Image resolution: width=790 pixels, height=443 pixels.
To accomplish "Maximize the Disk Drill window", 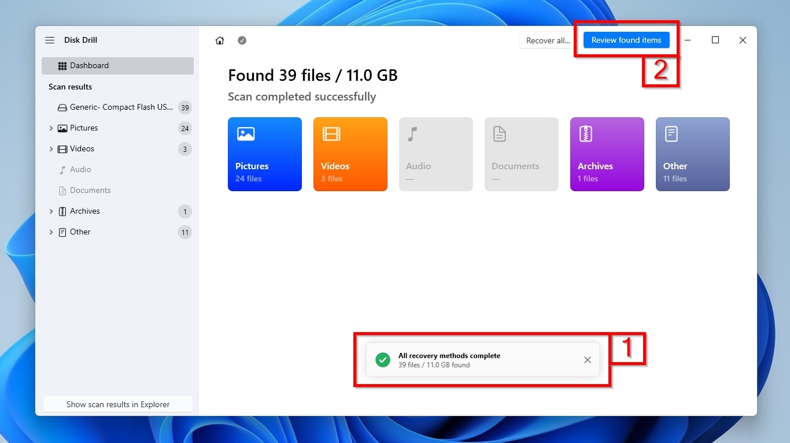I will pos(715,40).
